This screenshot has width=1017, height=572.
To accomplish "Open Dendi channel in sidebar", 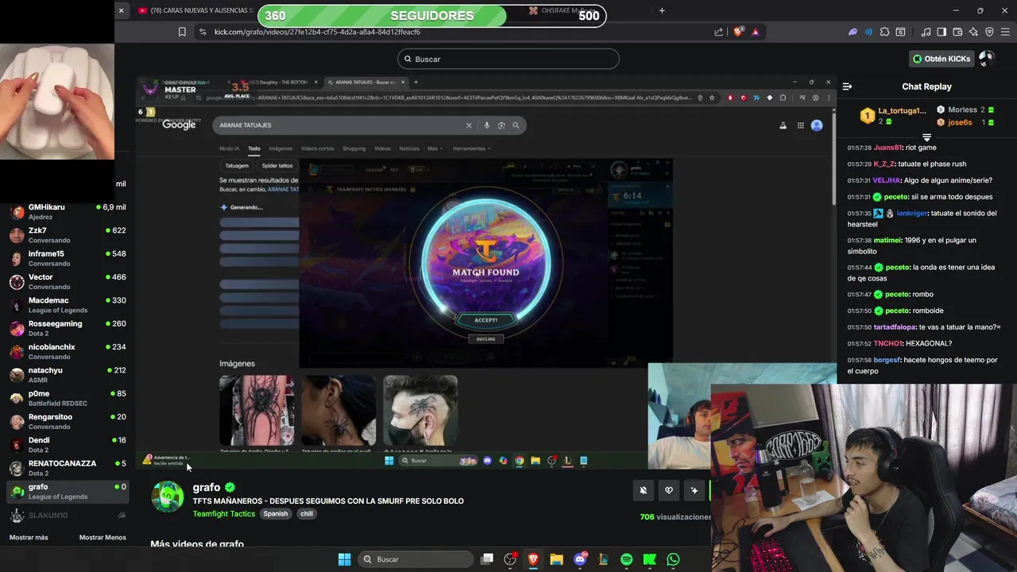I will tap(67, 444).
